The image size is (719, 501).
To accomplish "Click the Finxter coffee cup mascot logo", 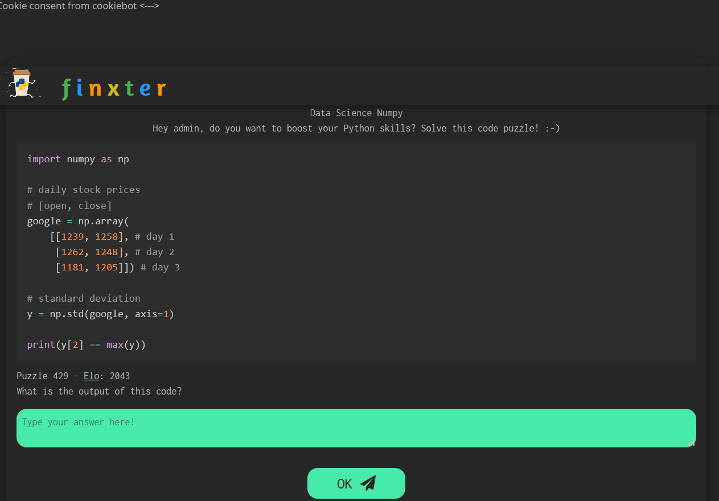I will [24, 84].
